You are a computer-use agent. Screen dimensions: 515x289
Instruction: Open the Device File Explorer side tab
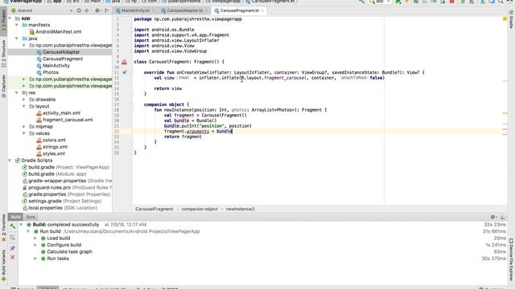click(512, 258)
